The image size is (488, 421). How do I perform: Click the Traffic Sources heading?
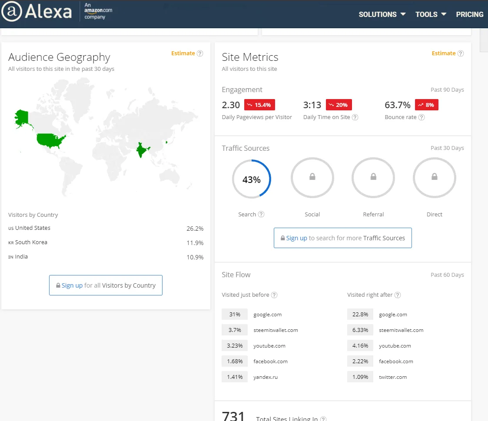(246, 148)
